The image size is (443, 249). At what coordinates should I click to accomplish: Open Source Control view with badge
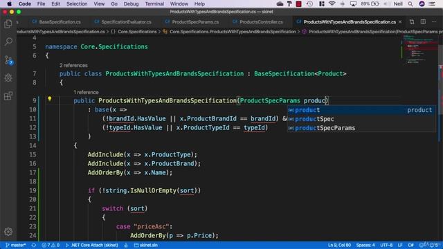(x=8, y=60)
